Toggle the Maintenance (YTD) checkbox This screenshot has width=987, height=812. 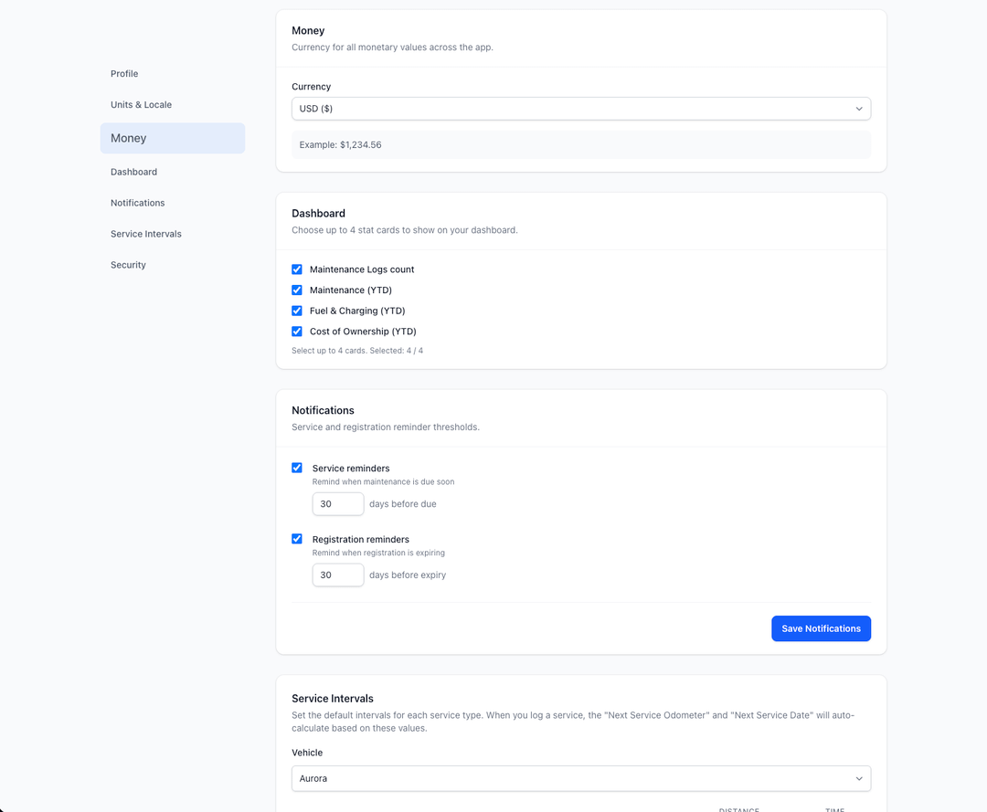pos(297,290)
